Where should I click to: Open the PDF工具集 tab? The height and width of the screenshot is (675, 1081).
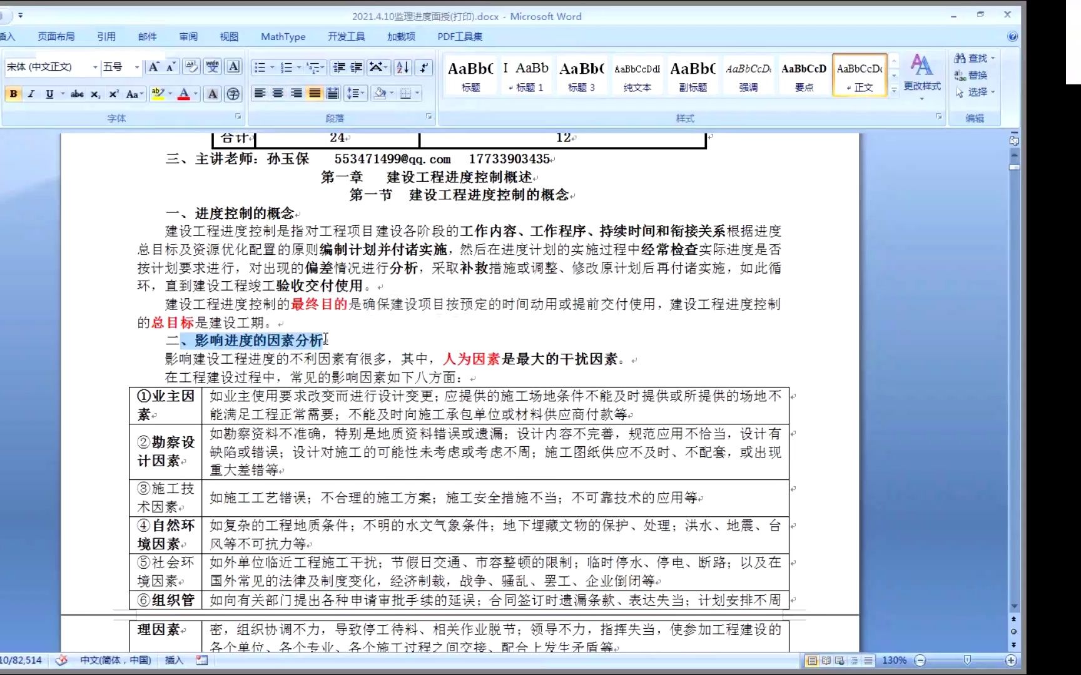pos(460,36)
